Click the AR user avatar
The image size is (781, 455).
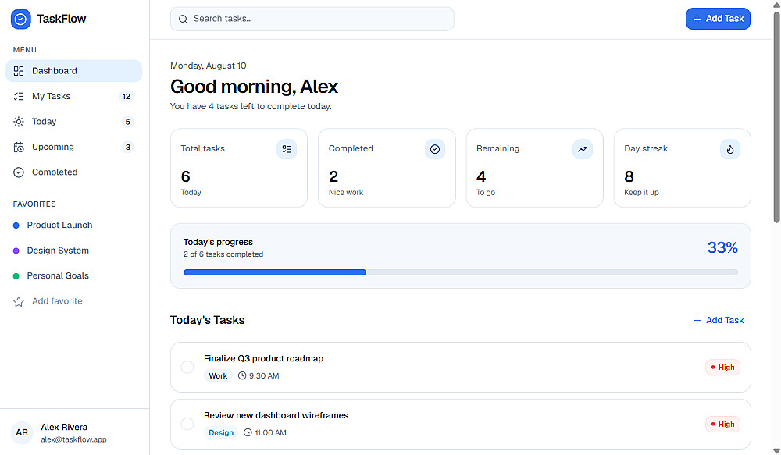click(22, 432)
